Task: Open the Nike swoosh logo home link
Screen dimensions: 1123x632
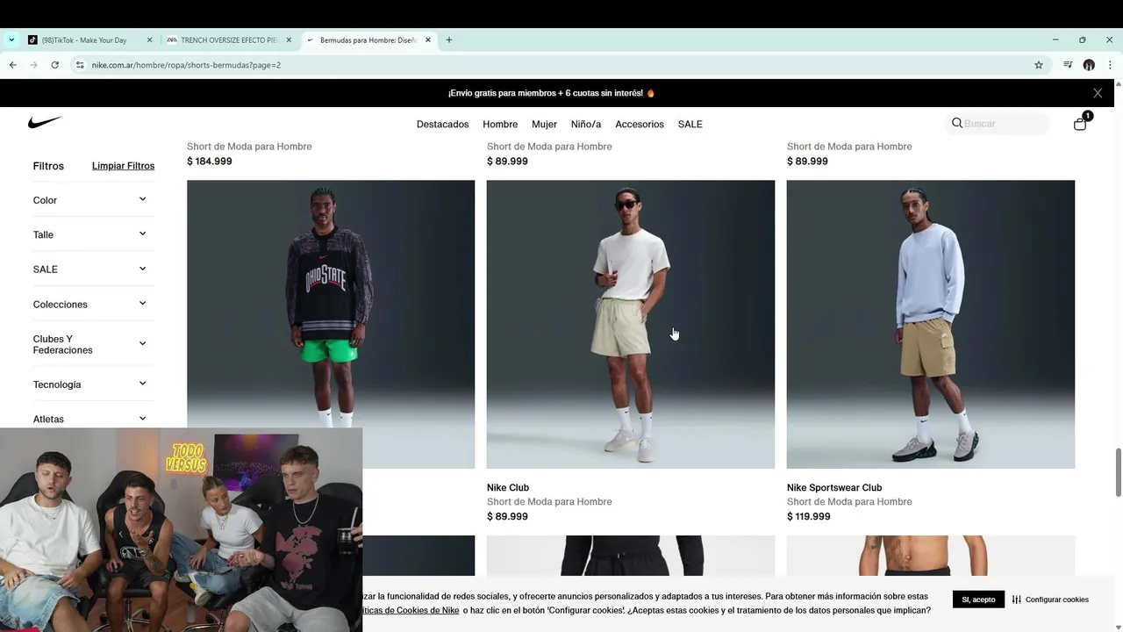Action: [x=45, y=123]
